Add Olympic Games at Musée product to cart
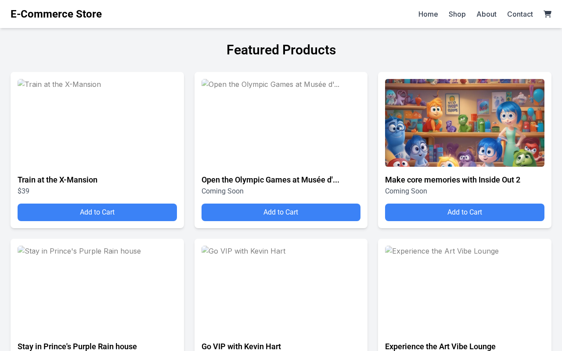This screenshot has width=562, height=351. (281, 212)
